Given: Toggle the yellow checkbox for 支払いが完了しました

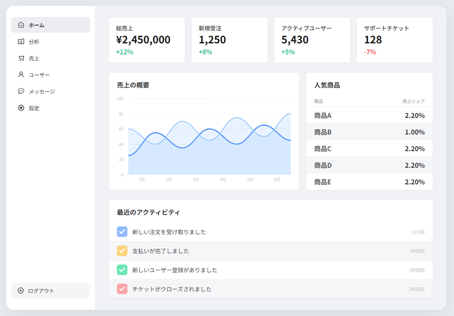Looking at the screenshot, I should (x=122, y=251).
